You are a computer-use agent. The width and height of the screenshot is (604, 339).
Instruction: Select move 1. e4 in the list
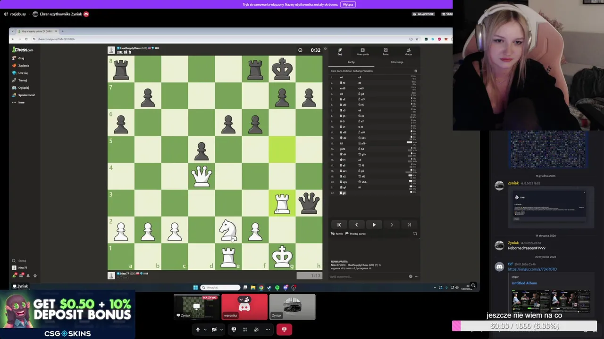click(341, 77)
